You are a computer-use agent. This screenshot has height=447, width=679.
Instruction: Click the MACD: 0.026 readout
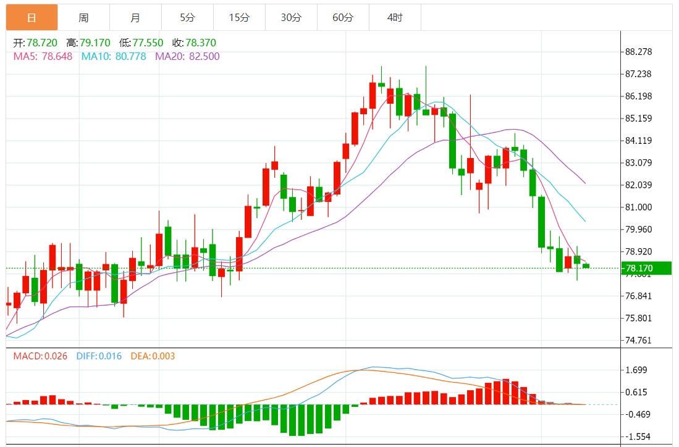(40, 356)
